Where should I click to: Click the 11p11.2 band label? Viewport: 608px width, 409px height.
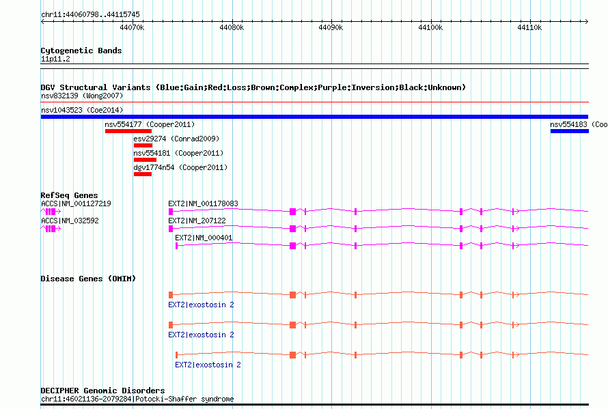55,59
